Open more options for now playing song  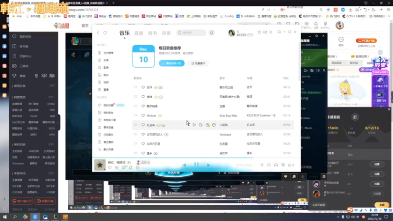(x=138, y=167)
